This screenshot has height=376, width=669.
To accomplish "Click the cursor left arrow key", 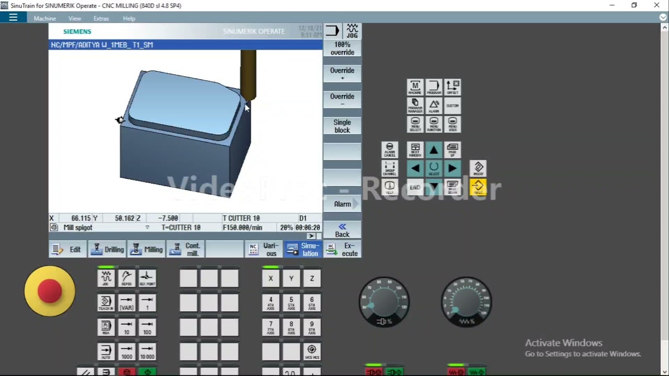I will pos(415,168).
